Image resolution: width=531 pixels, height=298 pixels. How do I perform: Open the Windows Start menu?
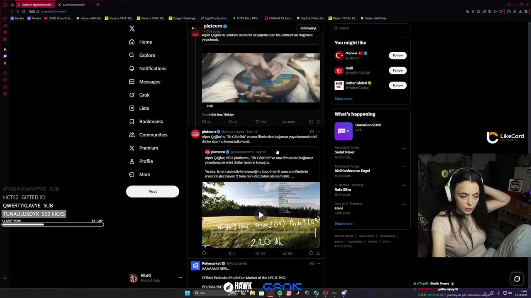click(x=188, y=293)
